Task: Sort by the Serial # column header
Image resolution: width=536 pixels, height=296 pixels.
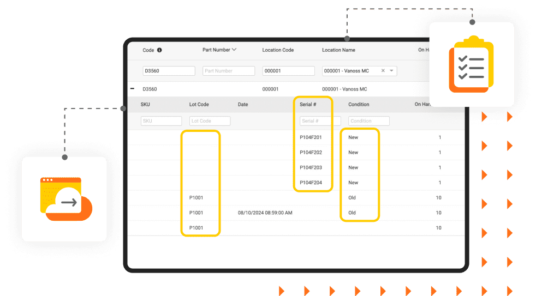Action: 309,105
